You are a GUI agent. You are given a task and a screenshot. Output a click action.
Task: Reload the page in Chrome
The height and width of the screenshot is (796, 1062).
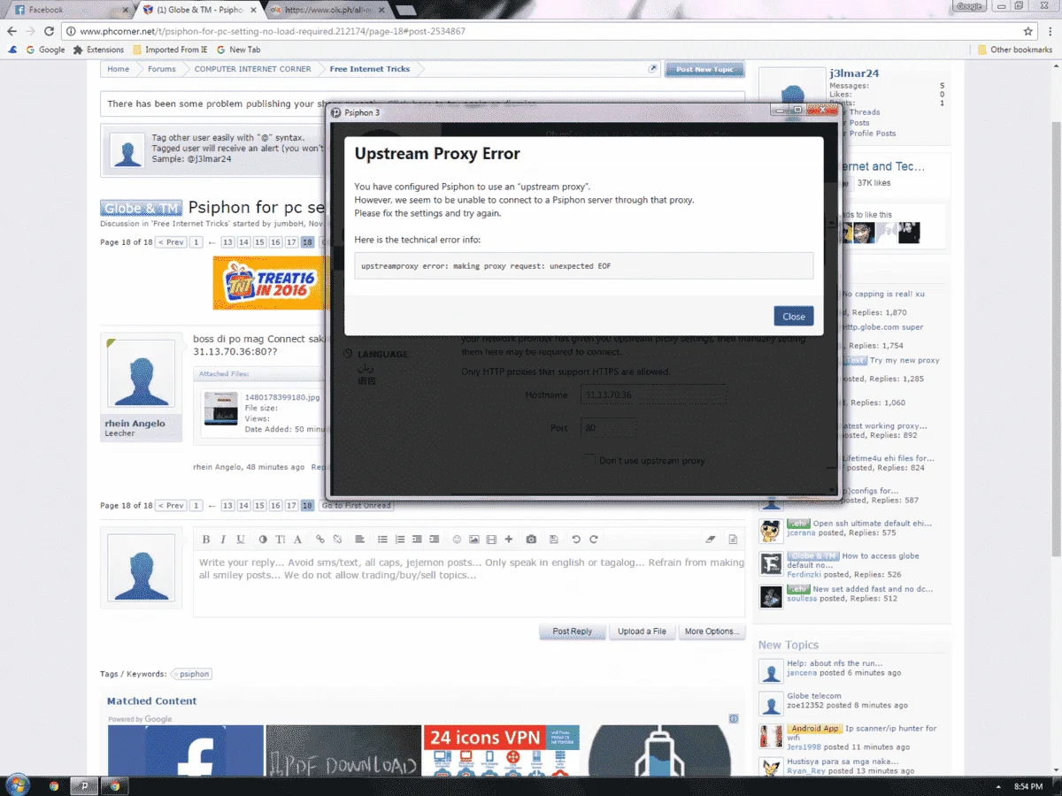click(49, 31)
